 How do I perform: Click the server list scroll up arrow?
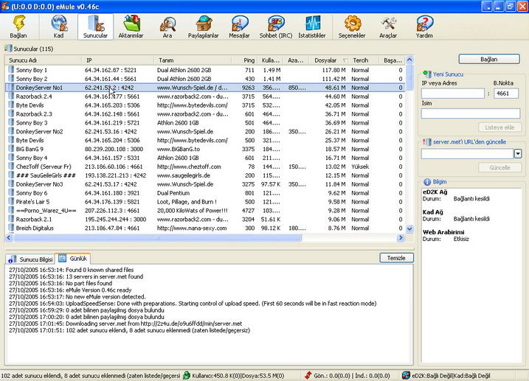pyautogui.click(x=409, y=60)
